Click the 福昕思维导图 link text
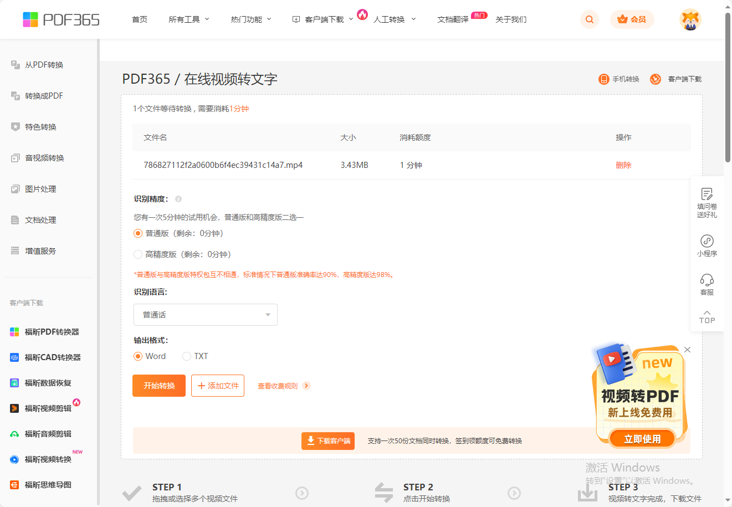Viewport: 732px width, 507px height. 48,485
